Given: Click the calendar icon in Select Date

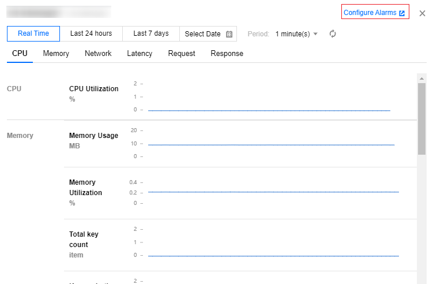Looking at the screenshot, I should pyautogui.click(x=229, y=34).
